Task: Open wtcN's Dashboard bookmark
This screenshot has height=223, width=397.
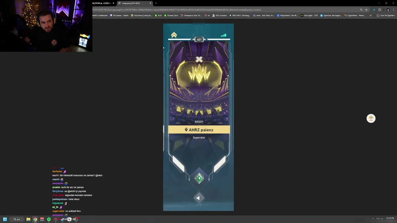Action: (100, 15)
